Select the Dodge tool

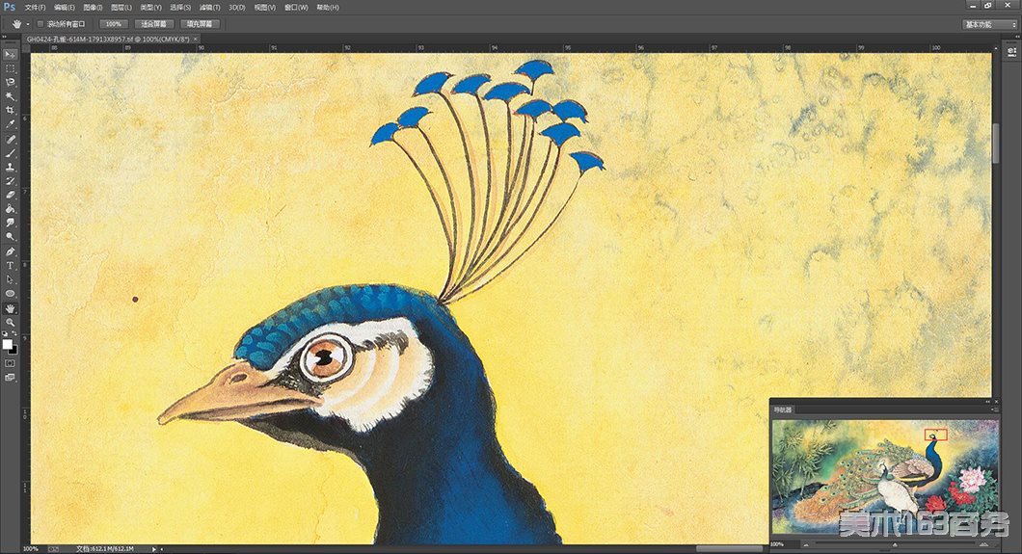[x=10, y=236]
